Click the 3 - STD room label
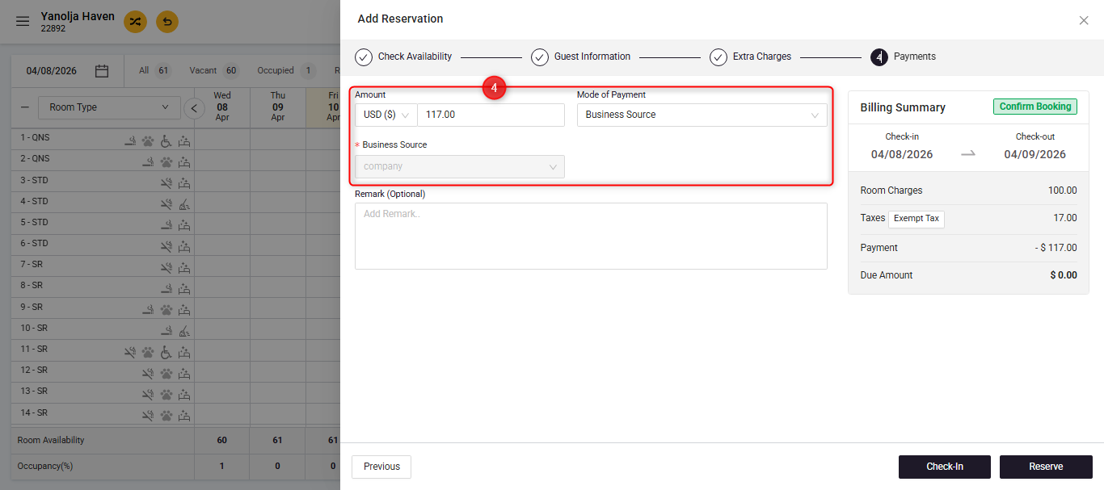Viewport: 1104px width, 490px height. (x=35, y=180)
